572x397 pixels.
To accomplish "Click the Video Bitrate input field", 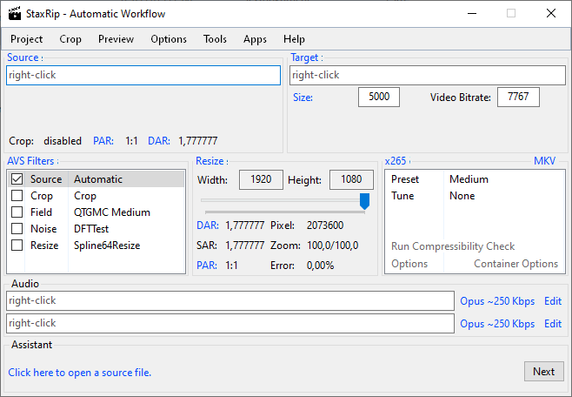I will [x=518, y=98].
